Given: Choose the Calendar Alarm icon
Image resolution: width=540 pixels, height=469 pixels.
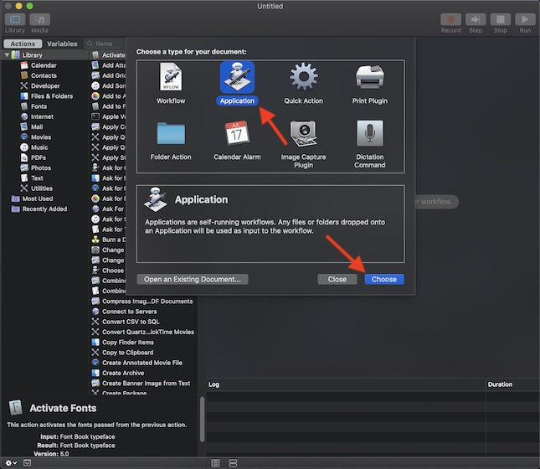Looking at the screenshot, I should pos(237,134).
